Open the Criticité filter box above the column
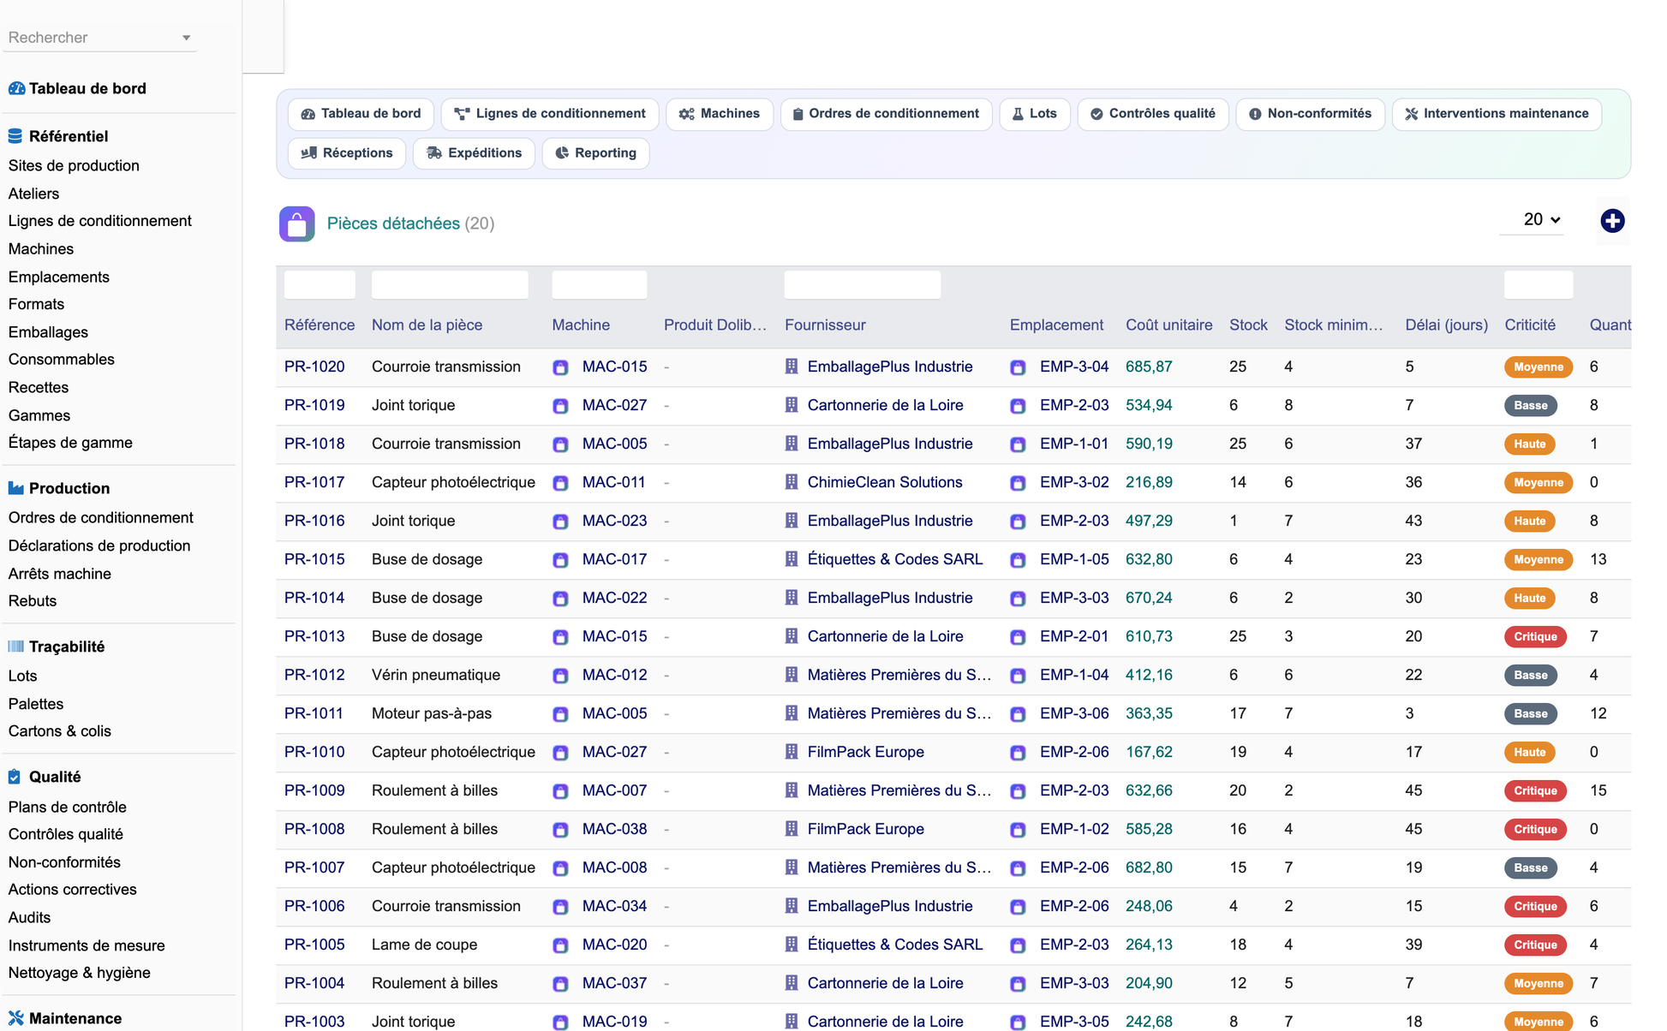This screenshot has height=1031, width=1667. click(x=1539, y=284)
